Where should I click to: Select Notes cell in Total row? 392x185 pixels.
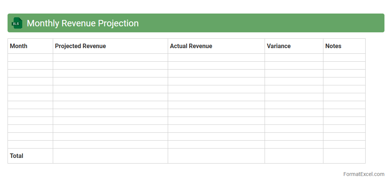click(x=344, y=156)
